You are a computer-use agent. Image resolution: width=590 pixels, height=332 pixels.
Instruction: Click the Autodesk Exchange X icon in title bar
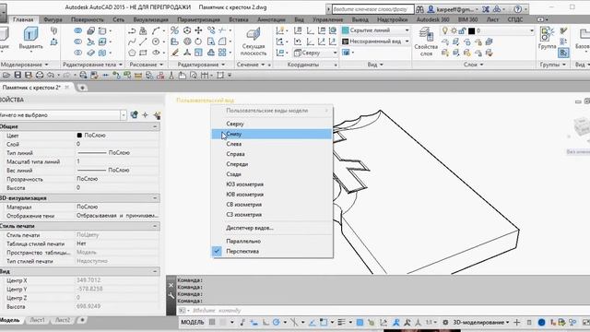click(x=486, y=8)
